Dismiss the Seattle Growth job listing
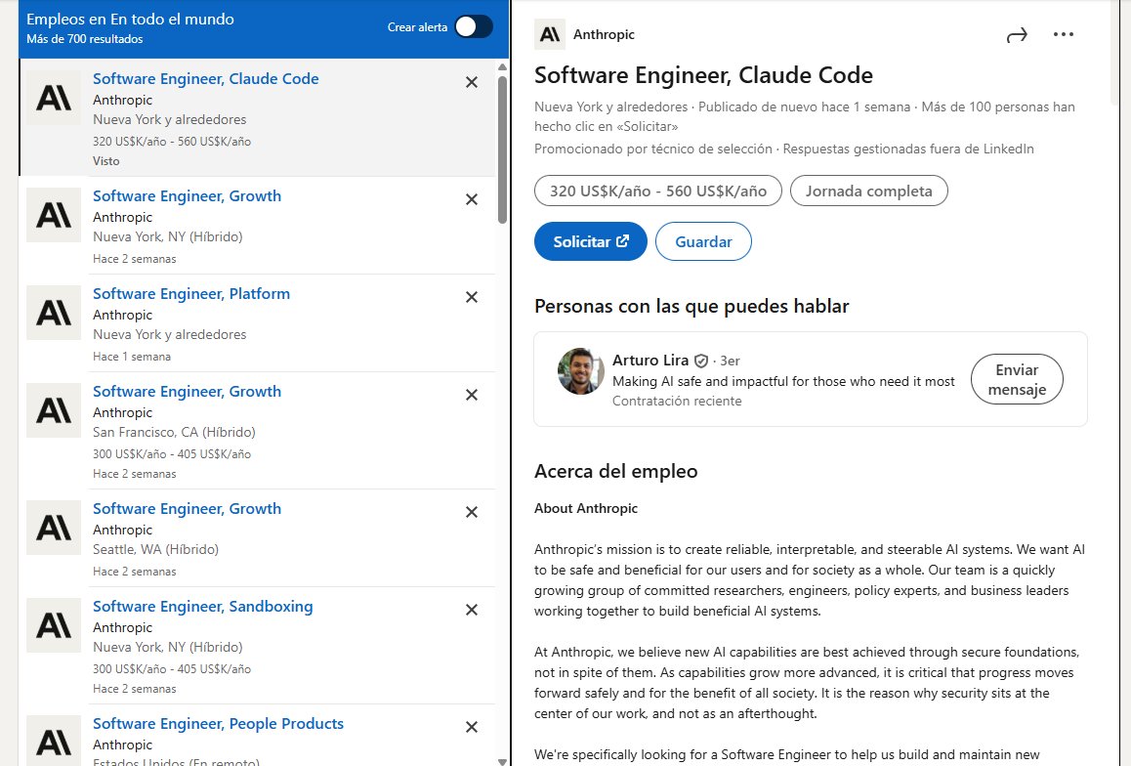The height and width of the screenshot is (766, 1131). coord(472,512)
